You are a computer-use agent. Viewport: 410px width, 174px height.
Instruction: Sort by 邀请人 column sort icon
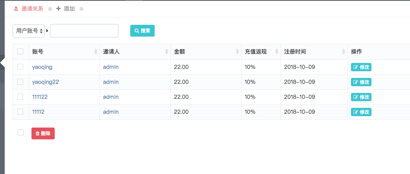166,52
